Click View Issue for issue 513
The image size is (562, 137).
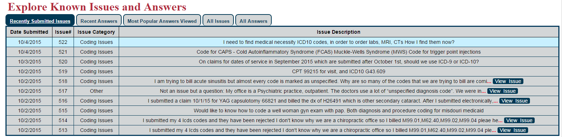click(x=512, y=130)
